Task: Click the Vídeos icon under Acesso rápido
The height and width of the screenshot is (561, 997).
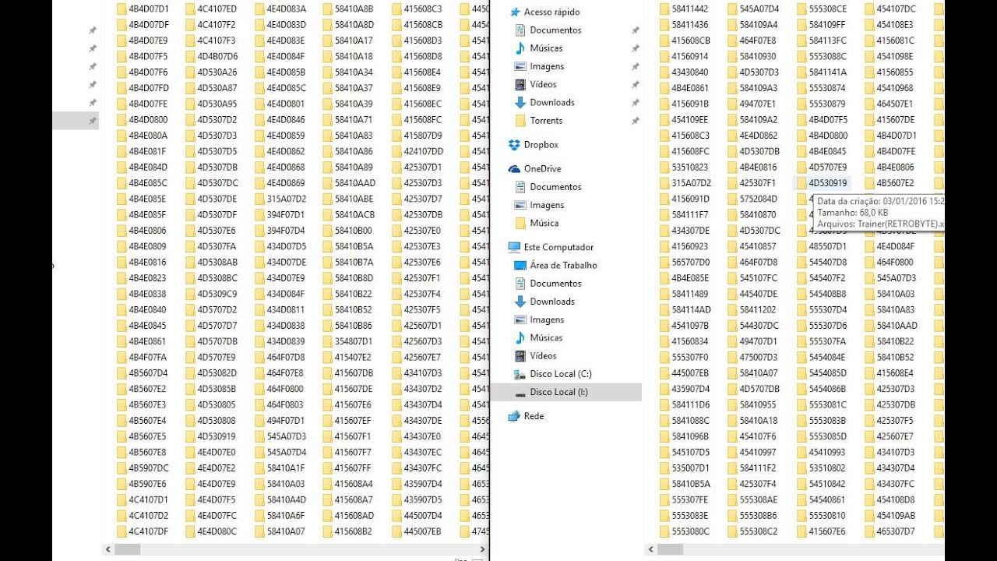Action: [x=521, y=84]
